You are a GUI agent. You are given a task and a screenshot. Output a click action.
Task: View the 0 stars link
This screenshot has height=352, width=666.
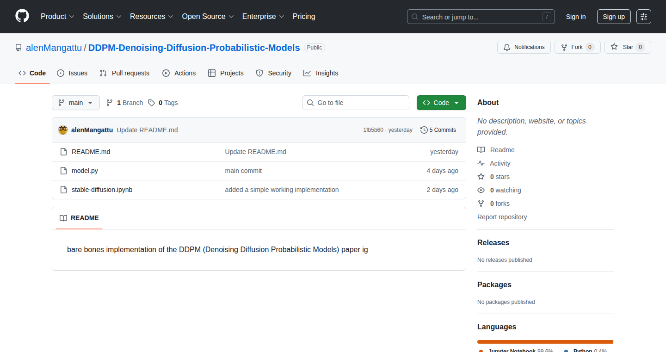point(493,177)
